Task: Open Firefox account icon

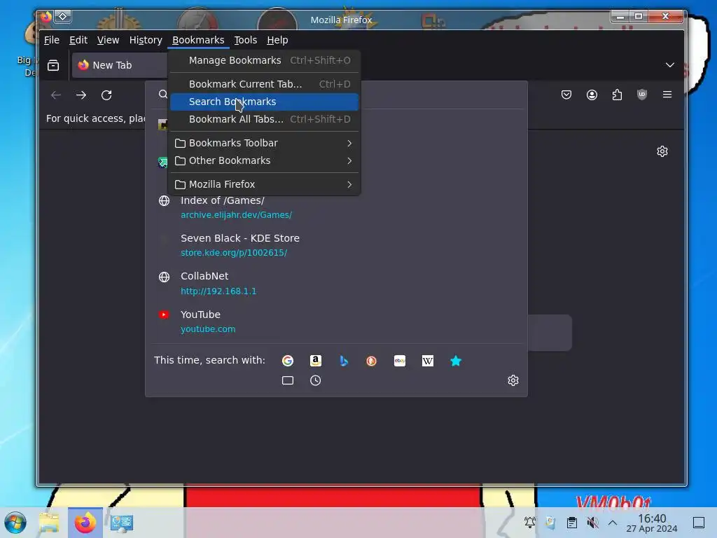Action: (x=592, y=95)
